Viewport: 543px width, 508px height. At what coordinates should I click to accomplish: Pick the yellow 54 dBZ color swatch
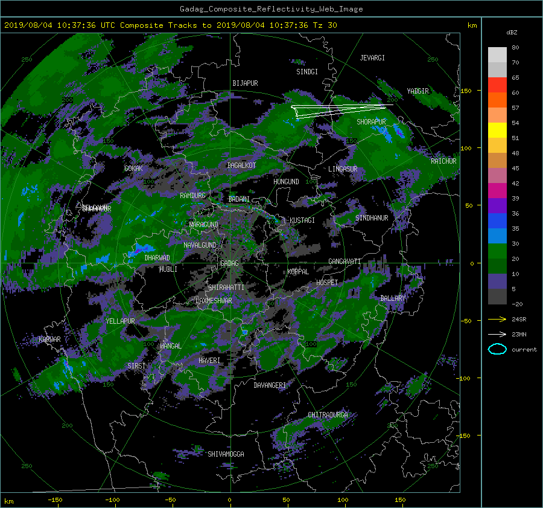497,130
